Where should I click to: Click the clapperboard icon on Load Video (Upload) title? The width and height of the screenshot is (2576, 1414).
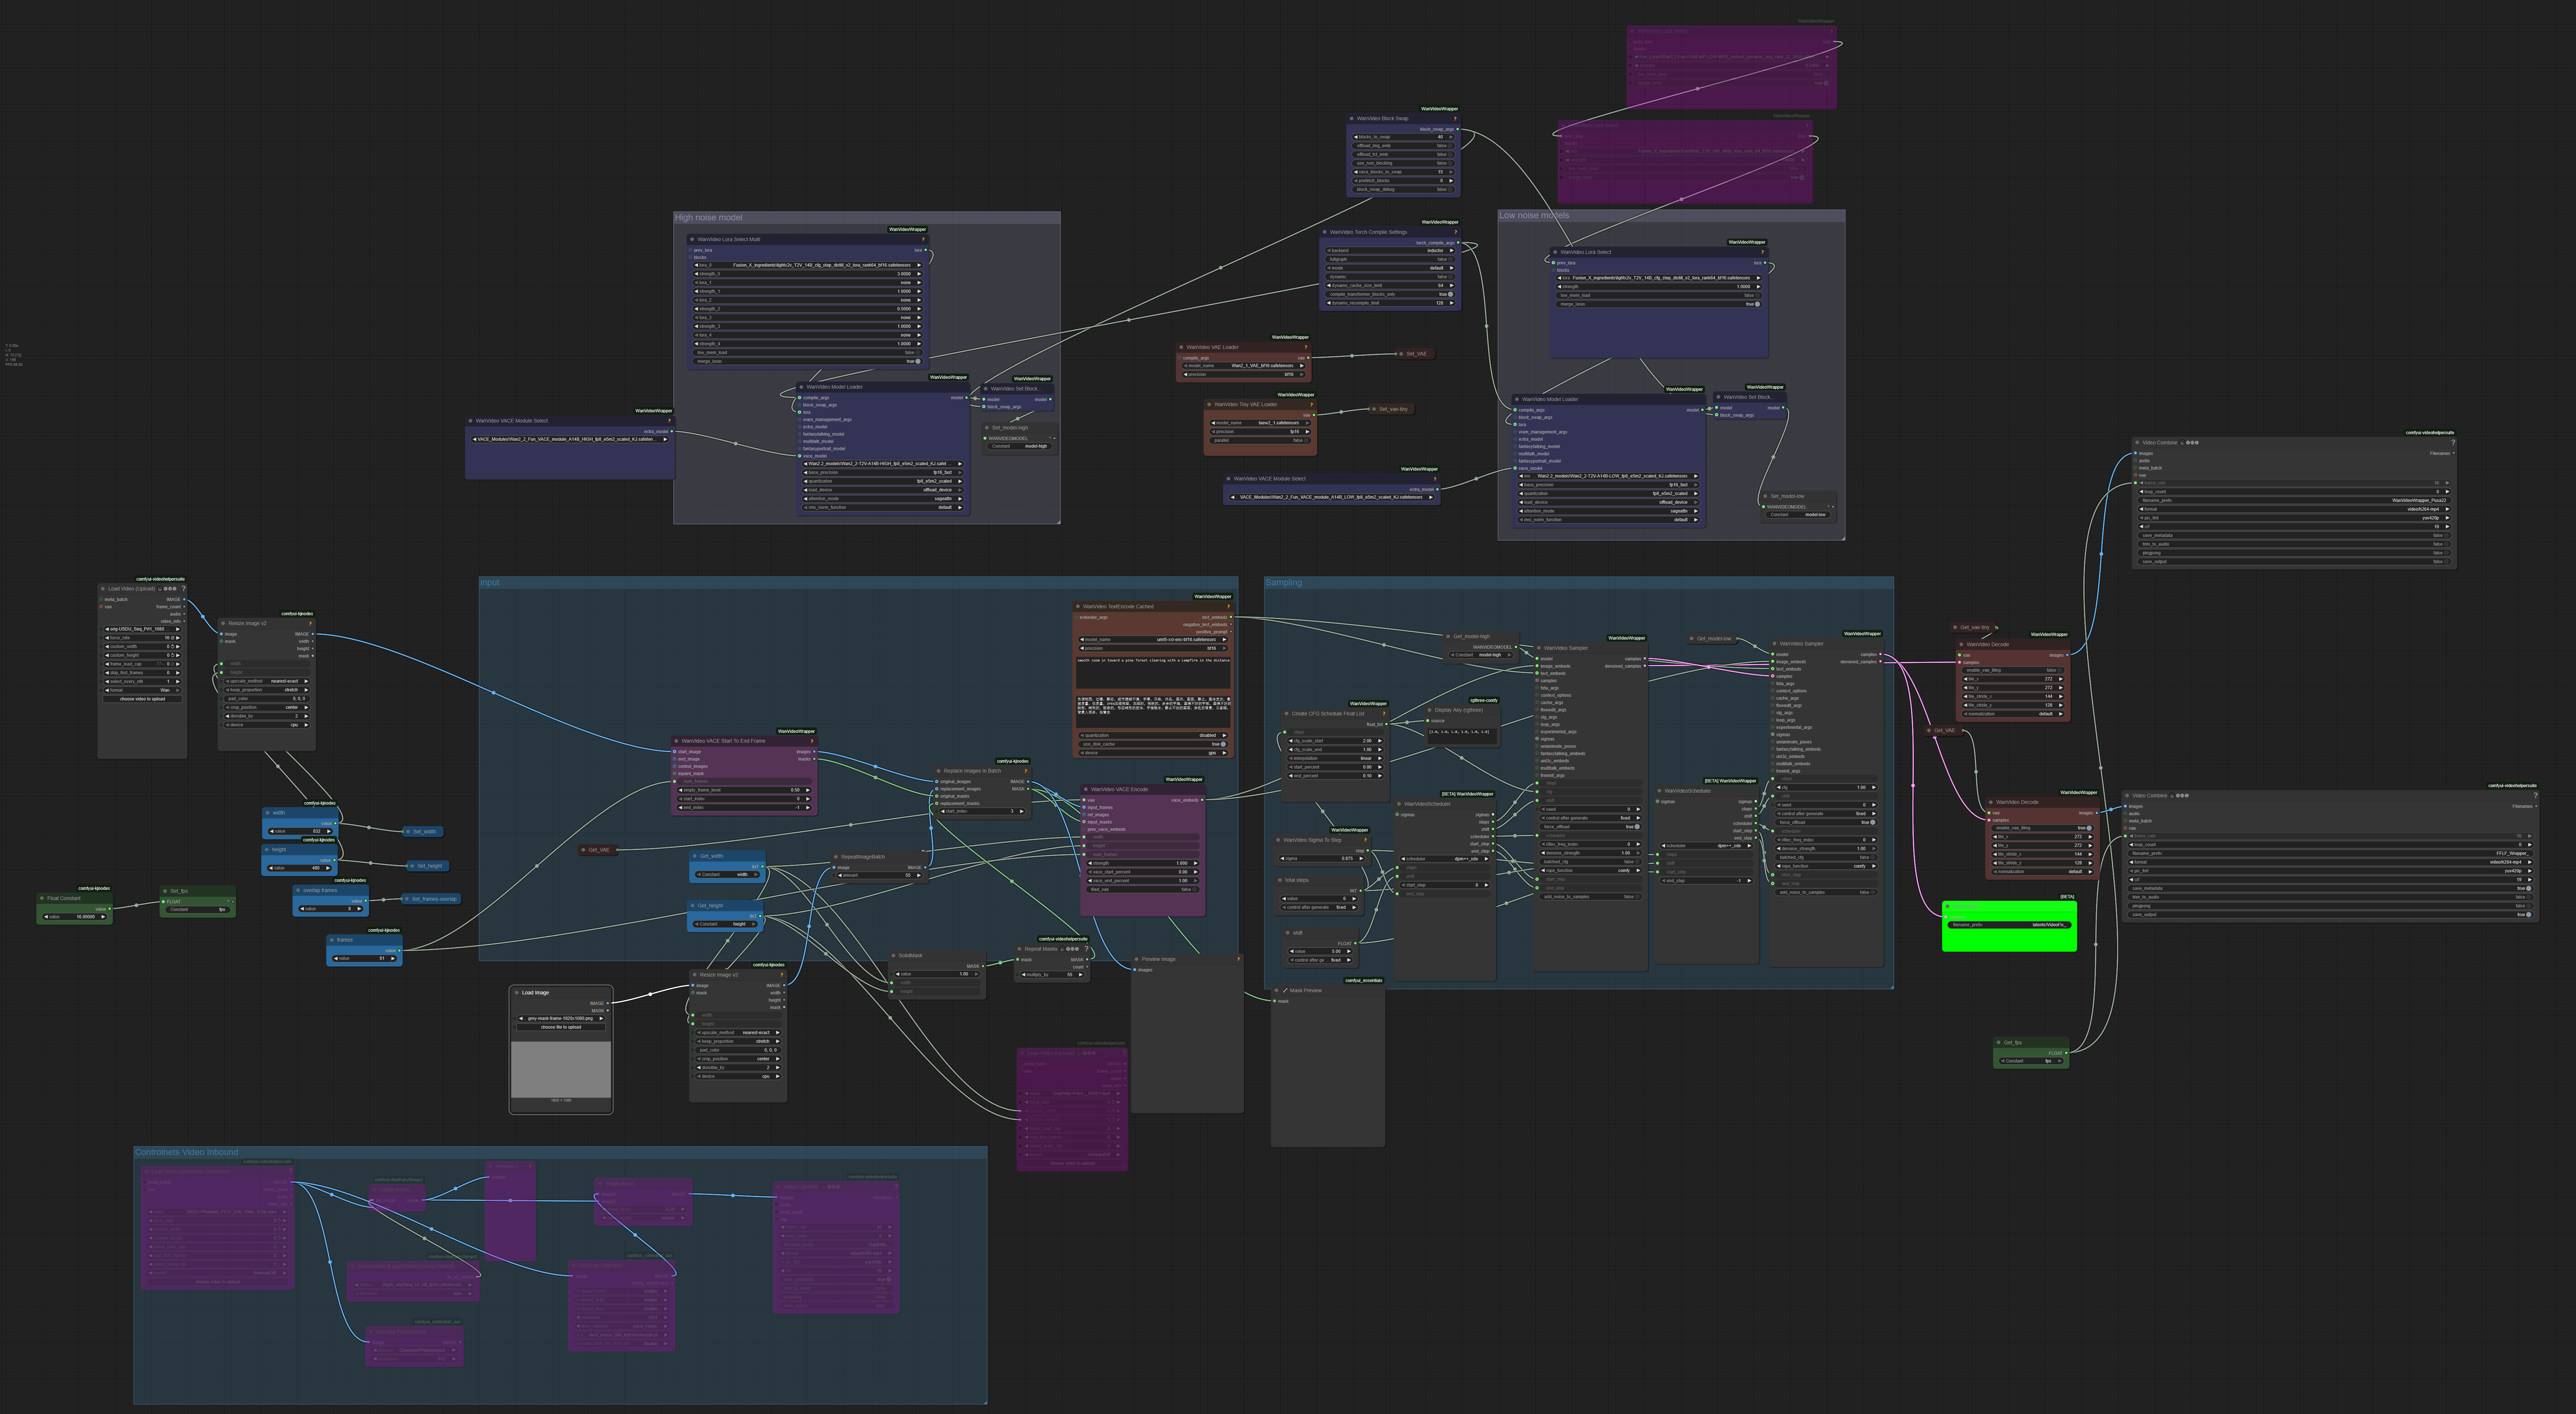[x=160, y=589]
